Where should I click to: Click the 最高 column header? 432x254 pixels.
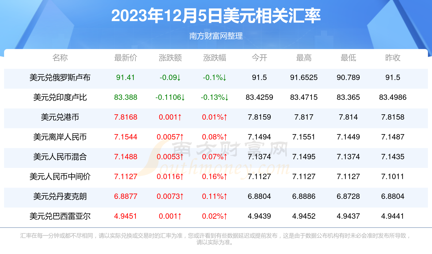click(304, 58)
